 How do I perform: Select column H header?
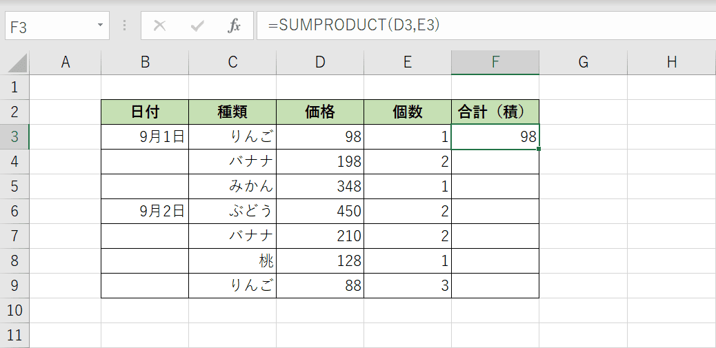tap(672, 63)
